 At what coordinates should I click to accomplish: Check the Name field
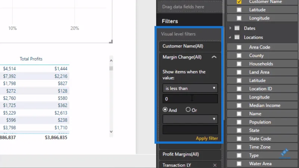tap(239, 114)
